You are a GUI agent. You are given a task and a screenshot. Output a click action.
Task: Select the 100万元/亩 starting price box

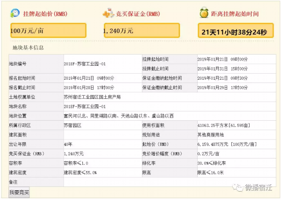(x=48, y=31)
